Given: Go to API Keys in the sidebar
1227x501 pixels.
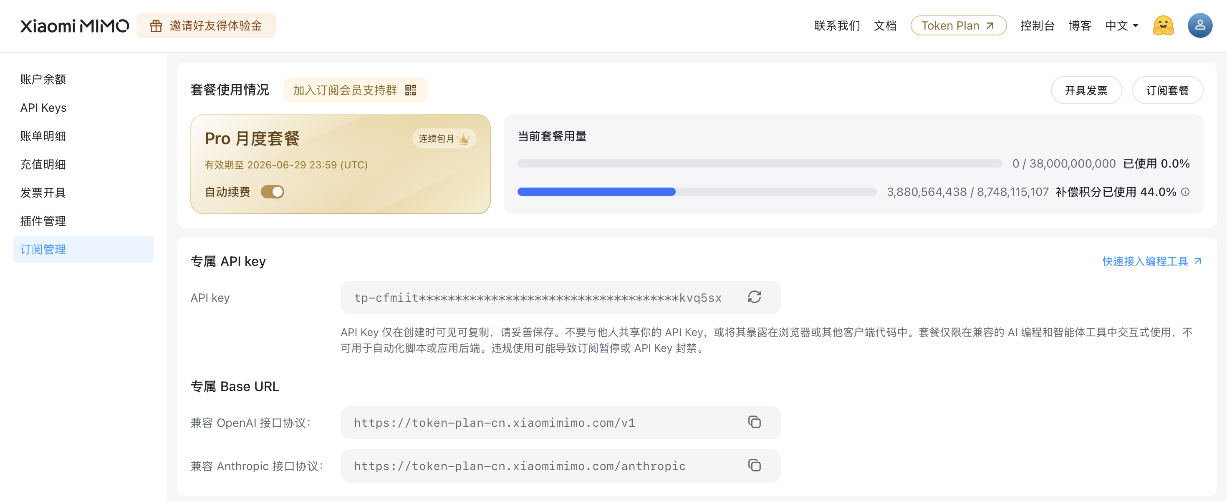Looking at the screenshot, I should [x=83, y=108].
